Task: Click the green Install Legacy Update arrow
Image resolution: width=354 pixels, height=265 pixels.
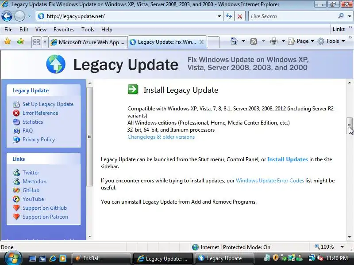Action: 133,90
